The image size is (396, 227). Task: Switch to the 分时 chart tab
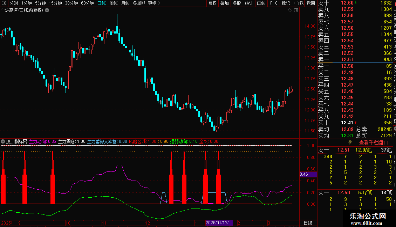(x=14, y=3)
